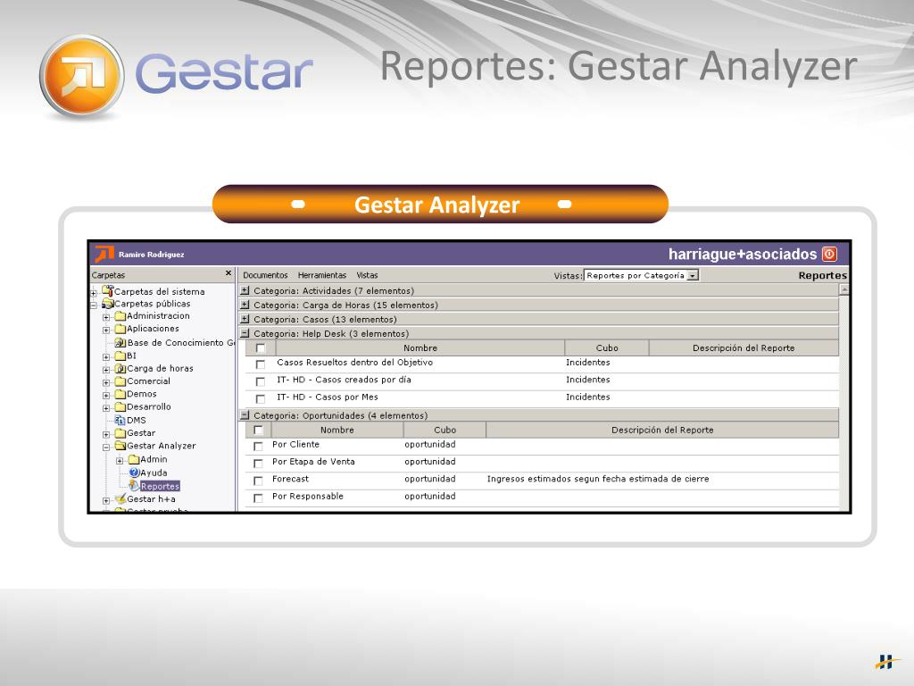Sort by Nombre column in Oportunidades
This screenshot has width=914, height=686.
point(337,430)
